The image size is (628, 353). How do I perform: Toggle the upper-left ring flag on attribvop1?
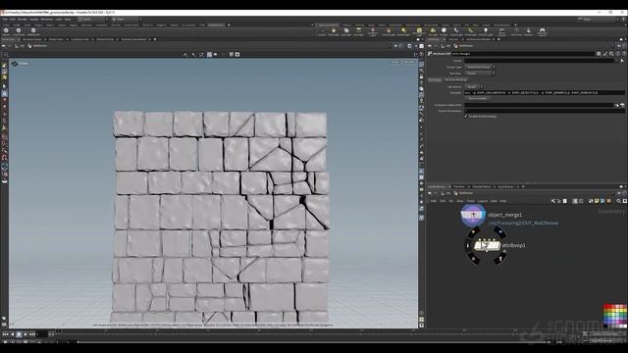473,232
